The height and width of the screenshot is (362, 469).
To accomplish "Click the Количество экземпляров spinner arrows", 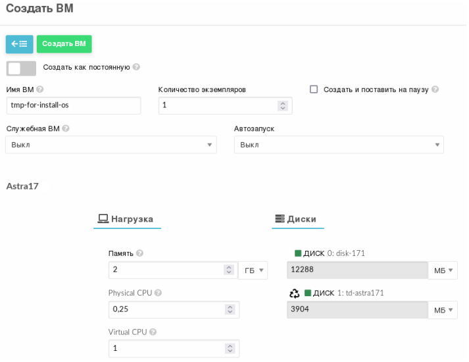I will [283, 105].
